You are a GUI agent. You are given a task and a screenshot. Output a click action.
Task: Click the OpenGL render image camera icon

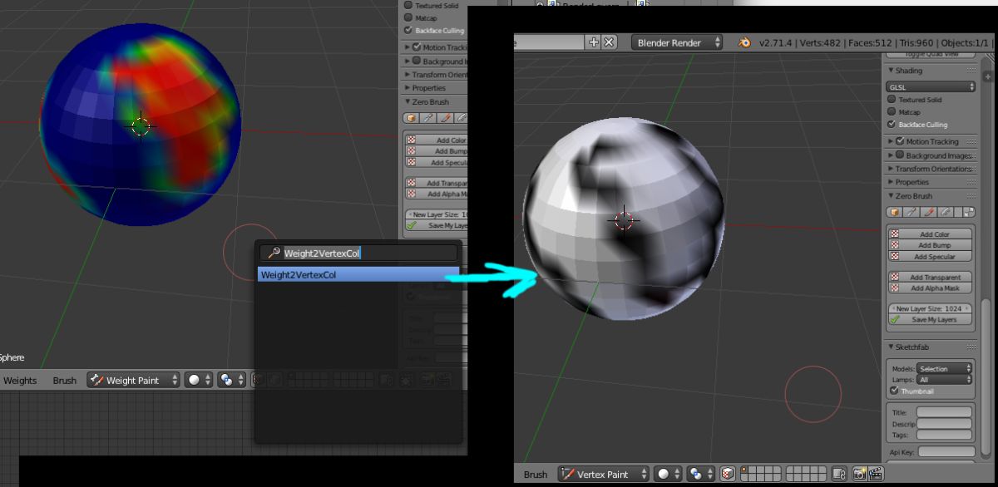pyautogui.click(x=859, y=474)
